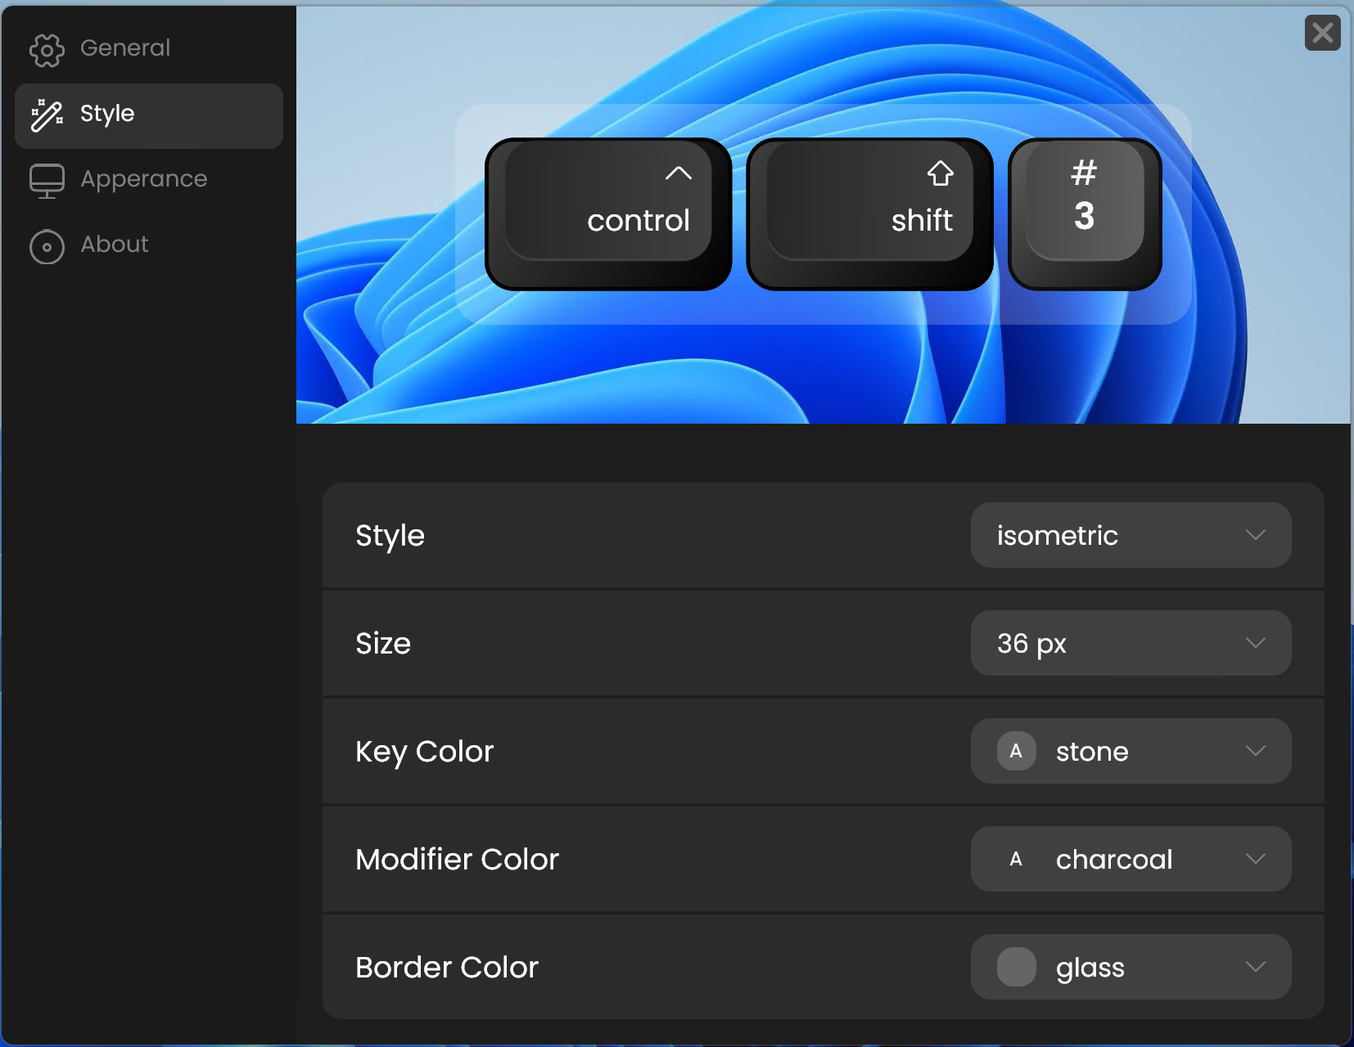Click the chevron arrow of charcoal dropdown
This screenshot has height=1047, width=1354.
1255,859
